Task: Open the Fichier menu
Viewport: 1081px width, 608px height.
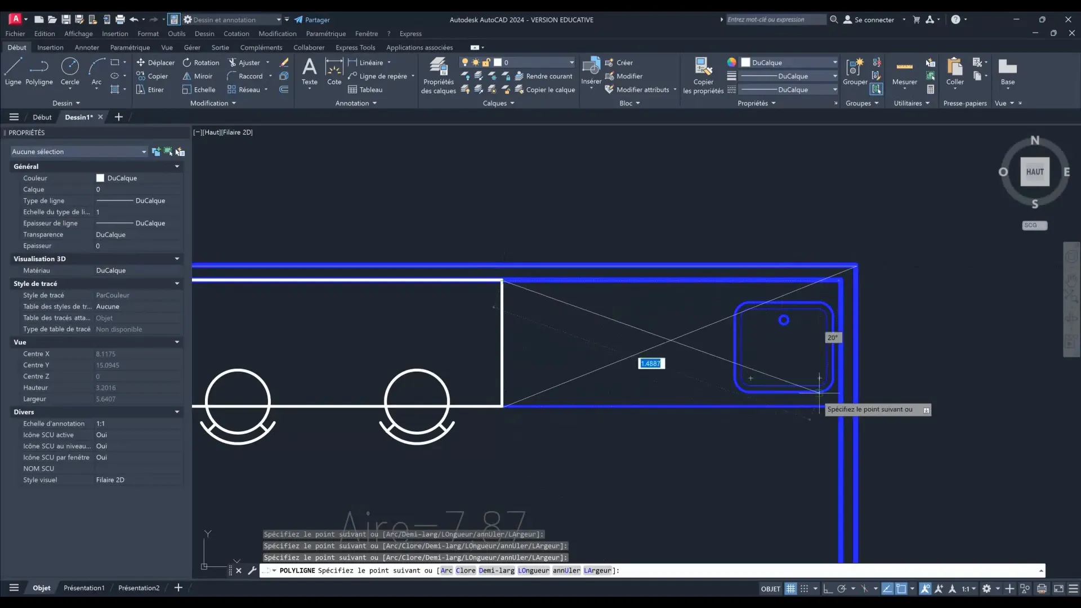Action: (x=15, y=34)
